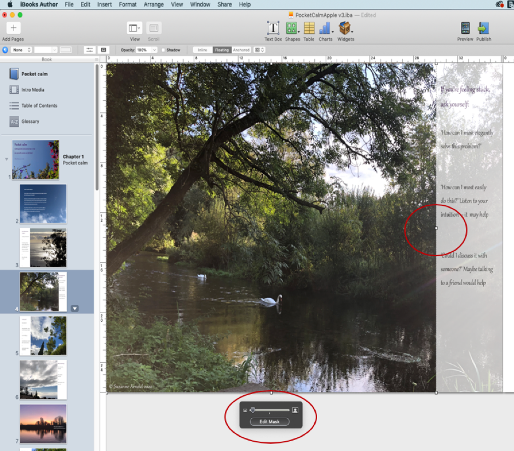Click the large image icon on mask slider

(295, 410)
